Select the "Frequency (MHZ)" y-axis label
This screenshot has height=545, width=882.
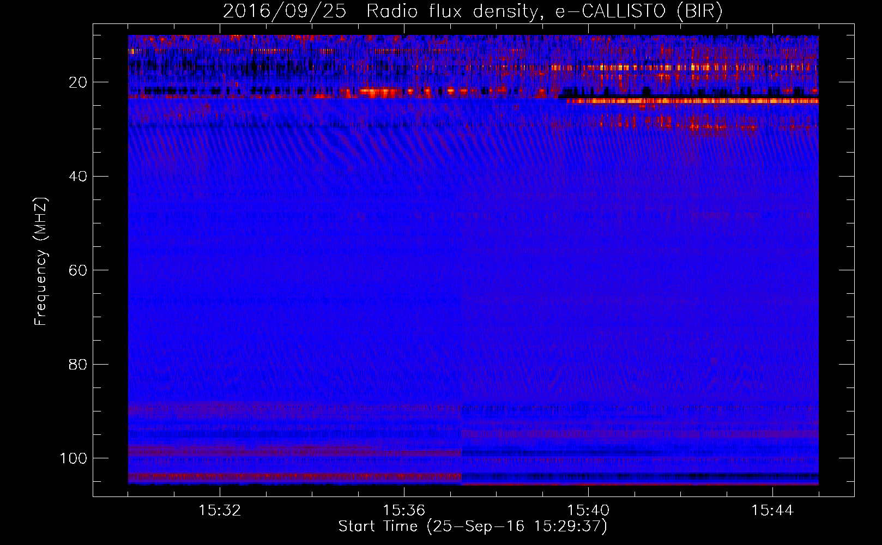pos(41,261)
